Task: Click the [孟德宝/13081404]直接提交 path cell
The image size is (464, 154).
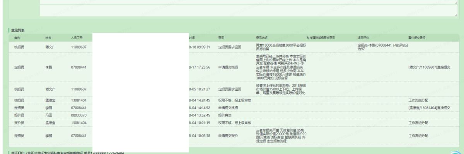Action: (x=429, y=107)
